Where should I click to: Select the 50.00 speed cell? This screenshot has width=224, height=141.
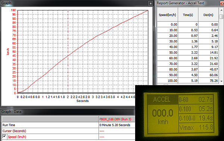pos(167,52)
